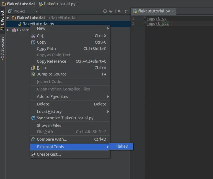Expand the External Libraries tree node
Screen dimensions: 213x179
point(8,30)
